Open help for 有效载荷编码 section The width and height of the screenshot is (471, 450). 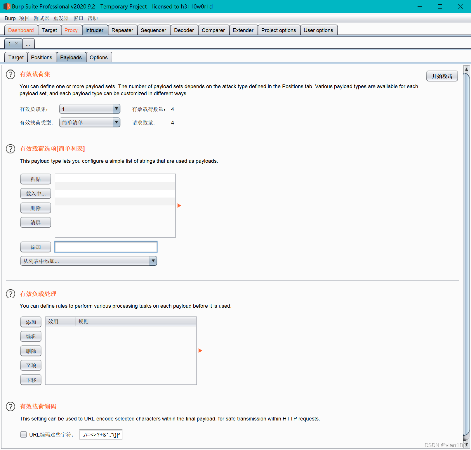point(11,407)
